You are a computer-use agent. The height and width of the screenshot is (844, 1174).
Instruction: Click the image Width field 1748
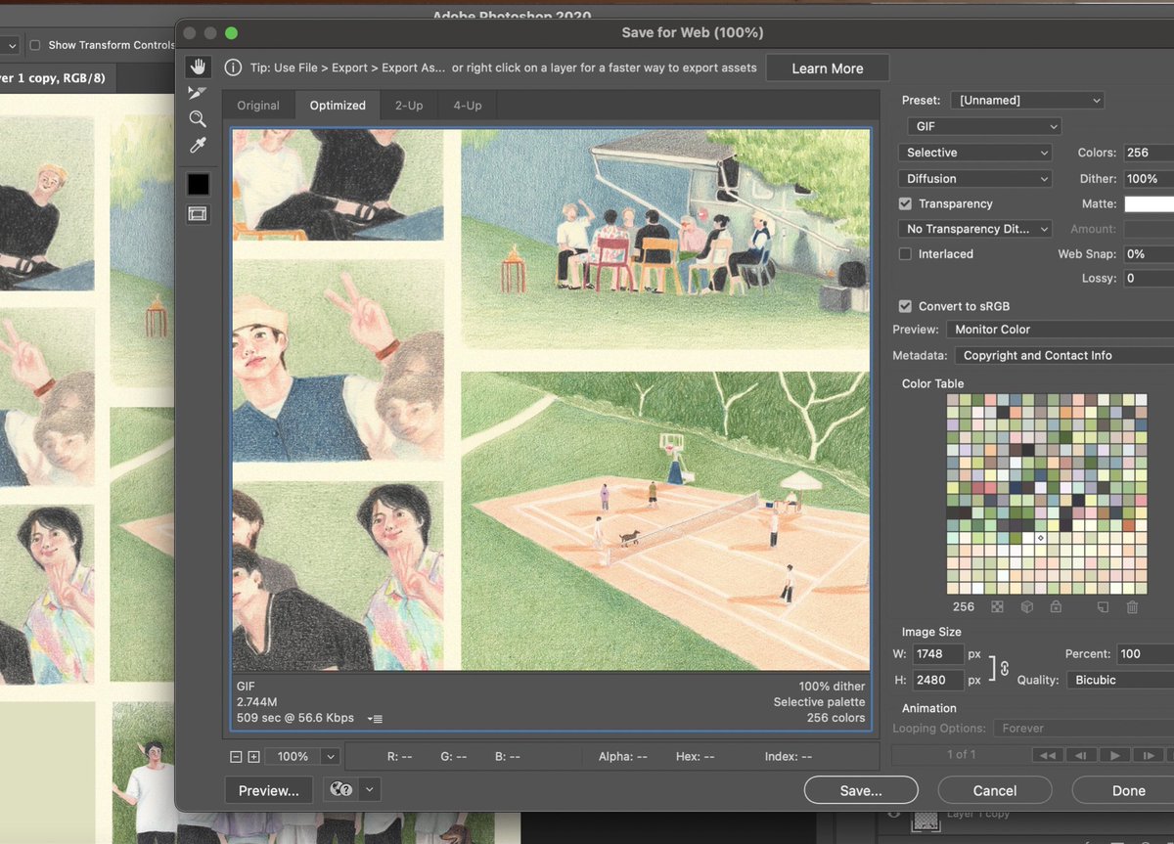coord(938,654)
